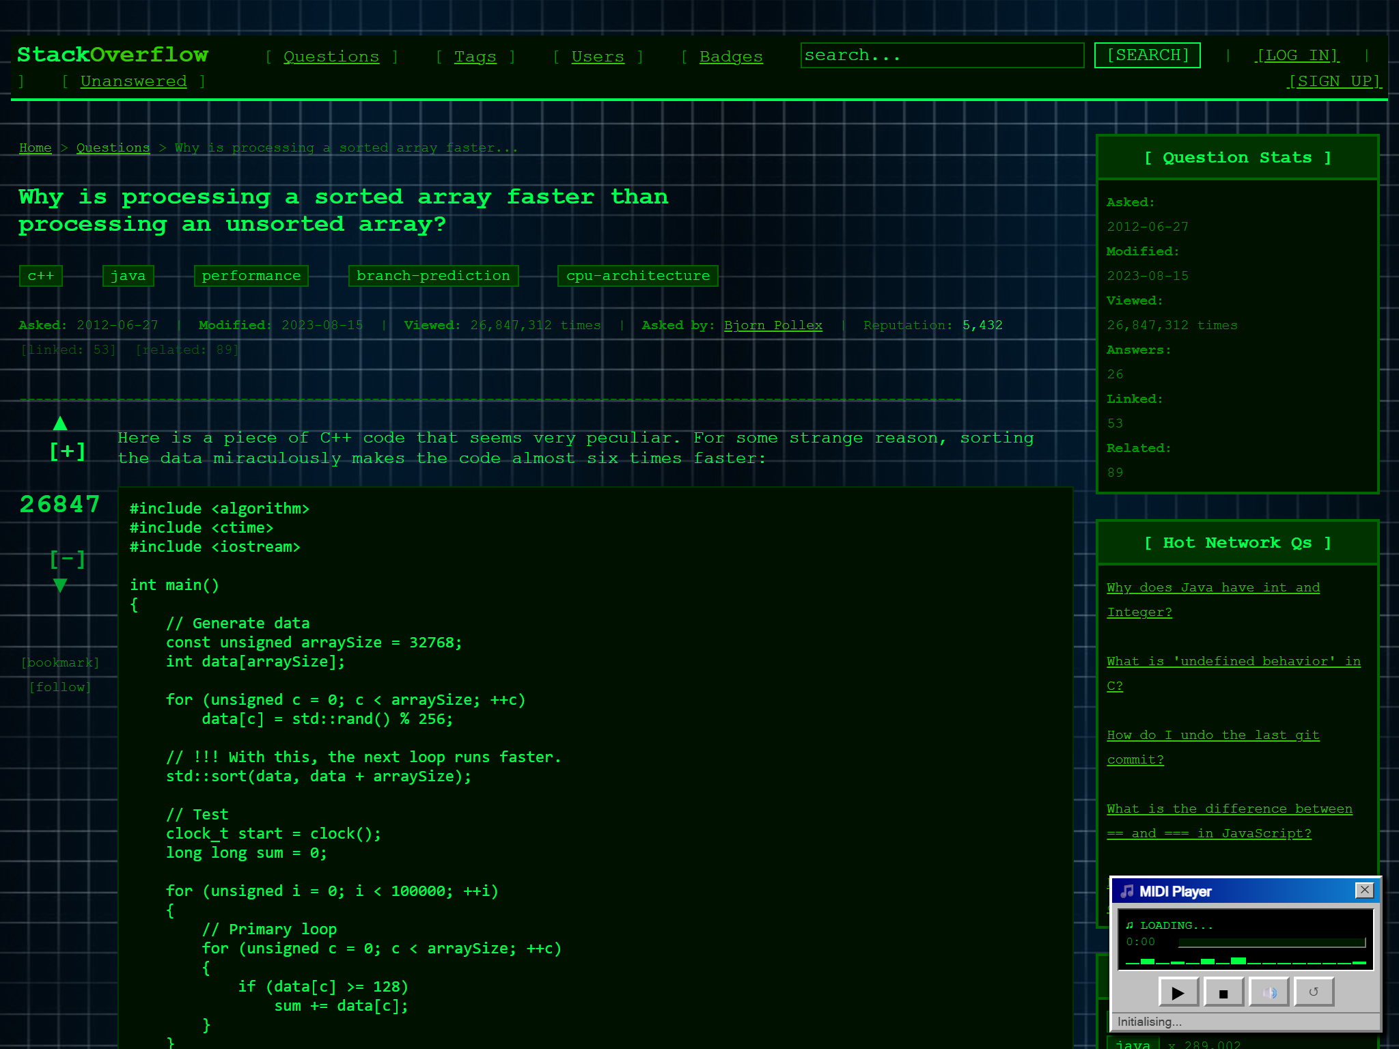Open the Questions nav item
Image resolution: width=1399 pixels, height=1049 pixels.
331,57
